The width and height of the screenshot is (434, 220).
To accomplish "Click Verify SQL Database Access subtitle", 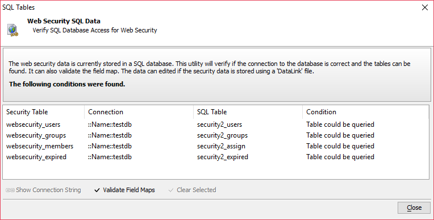I will (x=95, y=30).
